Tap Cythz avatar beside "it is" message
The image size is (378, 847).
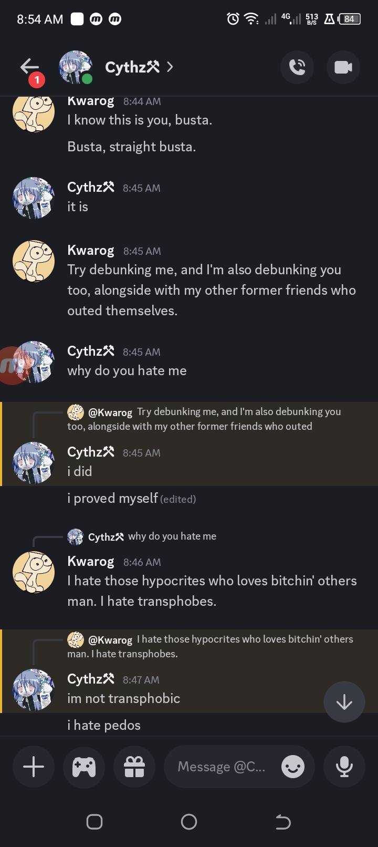(34, 198)
